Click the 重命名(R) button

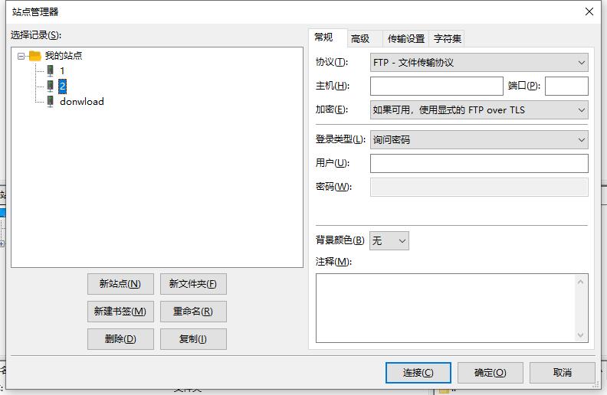(193, 312)
